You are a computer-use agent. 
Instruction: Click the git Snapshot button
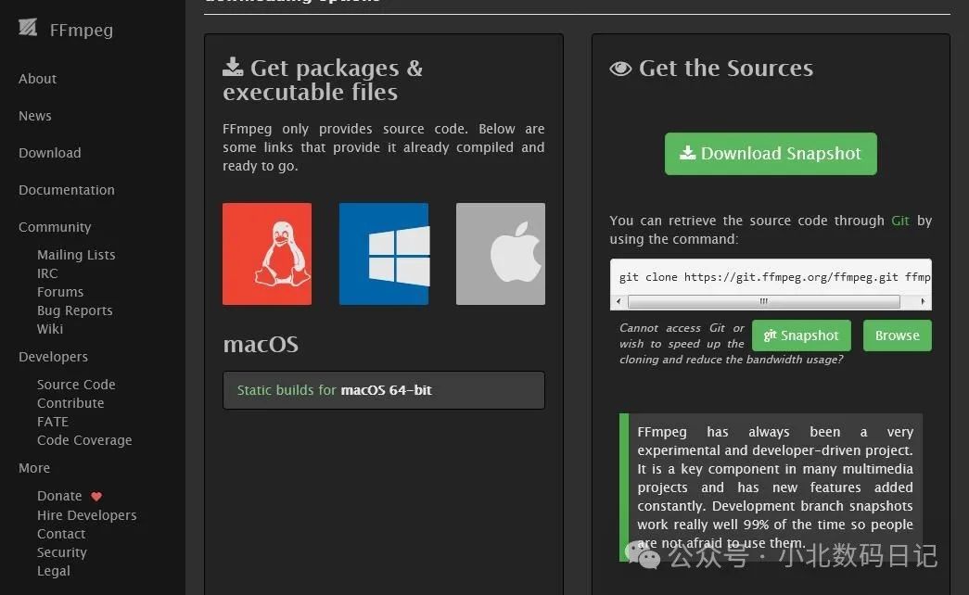pyautogui.click(x=801, y=335)
